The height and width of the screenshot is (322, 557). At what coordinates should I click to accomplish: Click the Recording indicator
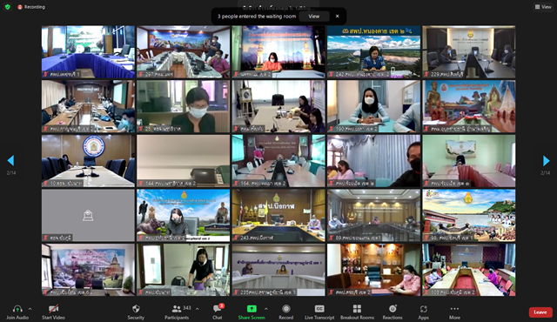click(31, 7)
